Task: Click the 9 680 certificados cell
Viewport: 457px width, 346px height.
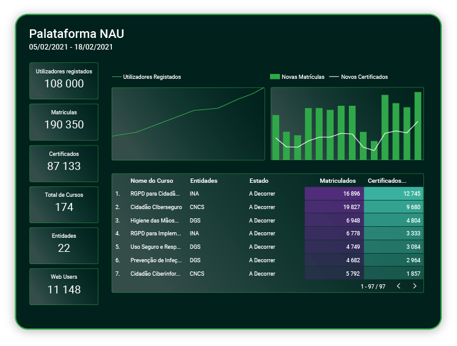Action: coord(393,207)
